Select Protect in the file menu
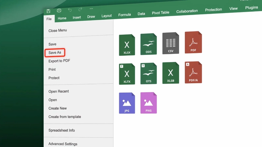This screenshot has height=147, width=262. (x=54, y=78)
